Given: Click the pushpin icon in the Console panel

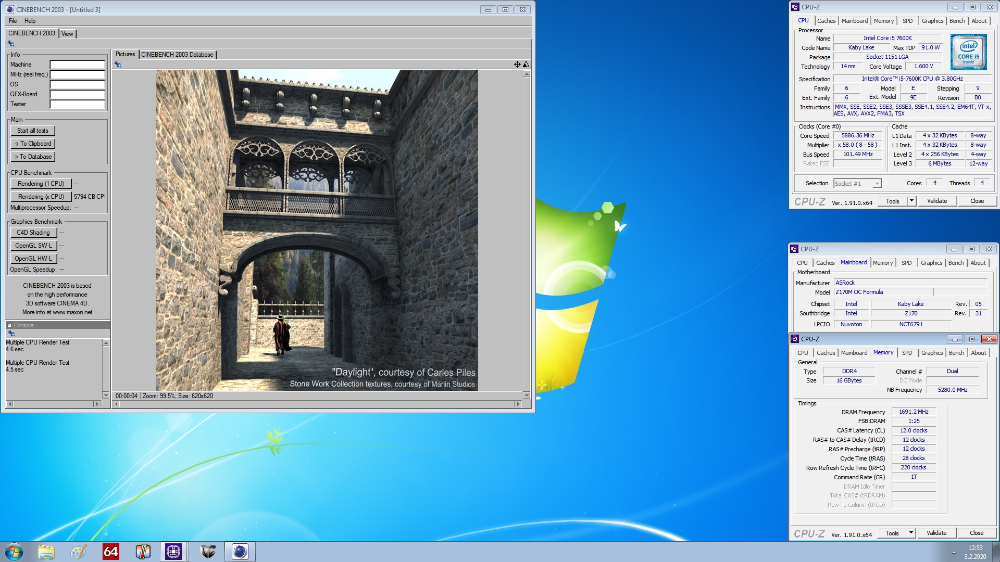Looking at the screenshot, I should tap(11, 334).
